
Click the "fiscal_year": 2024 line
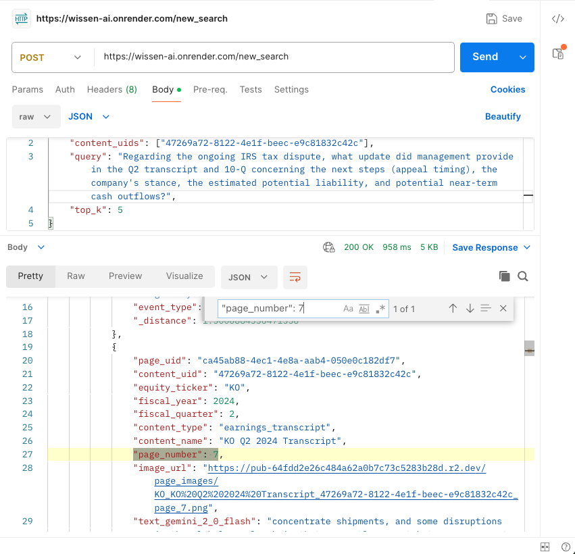click(x=186, y=401)
